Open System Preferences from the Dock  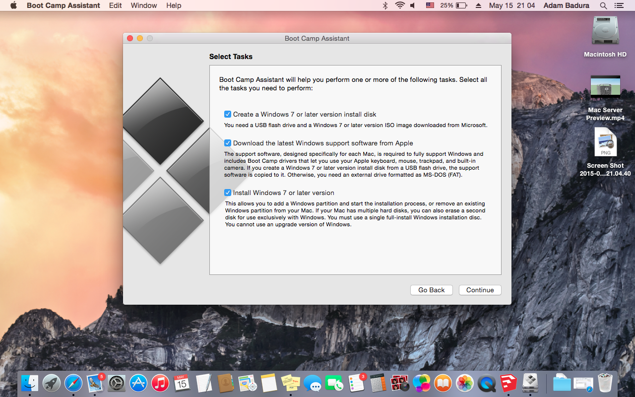(x=117, y=383)
